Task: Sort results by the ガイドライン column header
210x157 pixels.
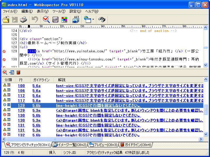Action: (42, 80)
